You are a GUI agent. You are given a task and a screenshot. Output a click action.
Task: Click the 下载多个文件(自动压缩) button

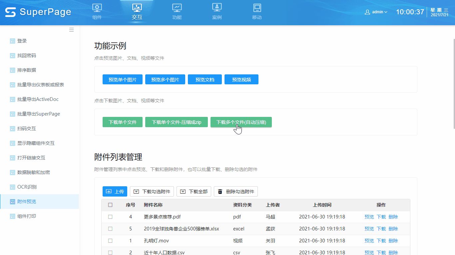(241, 122)
